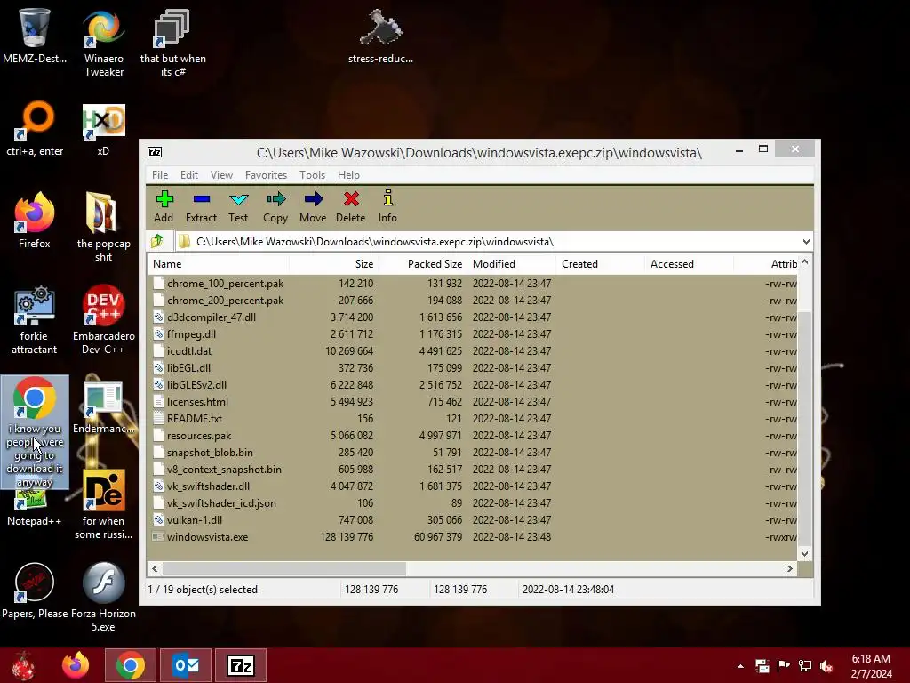Select 'the popcap shit' folder icon

click(103, 228)
